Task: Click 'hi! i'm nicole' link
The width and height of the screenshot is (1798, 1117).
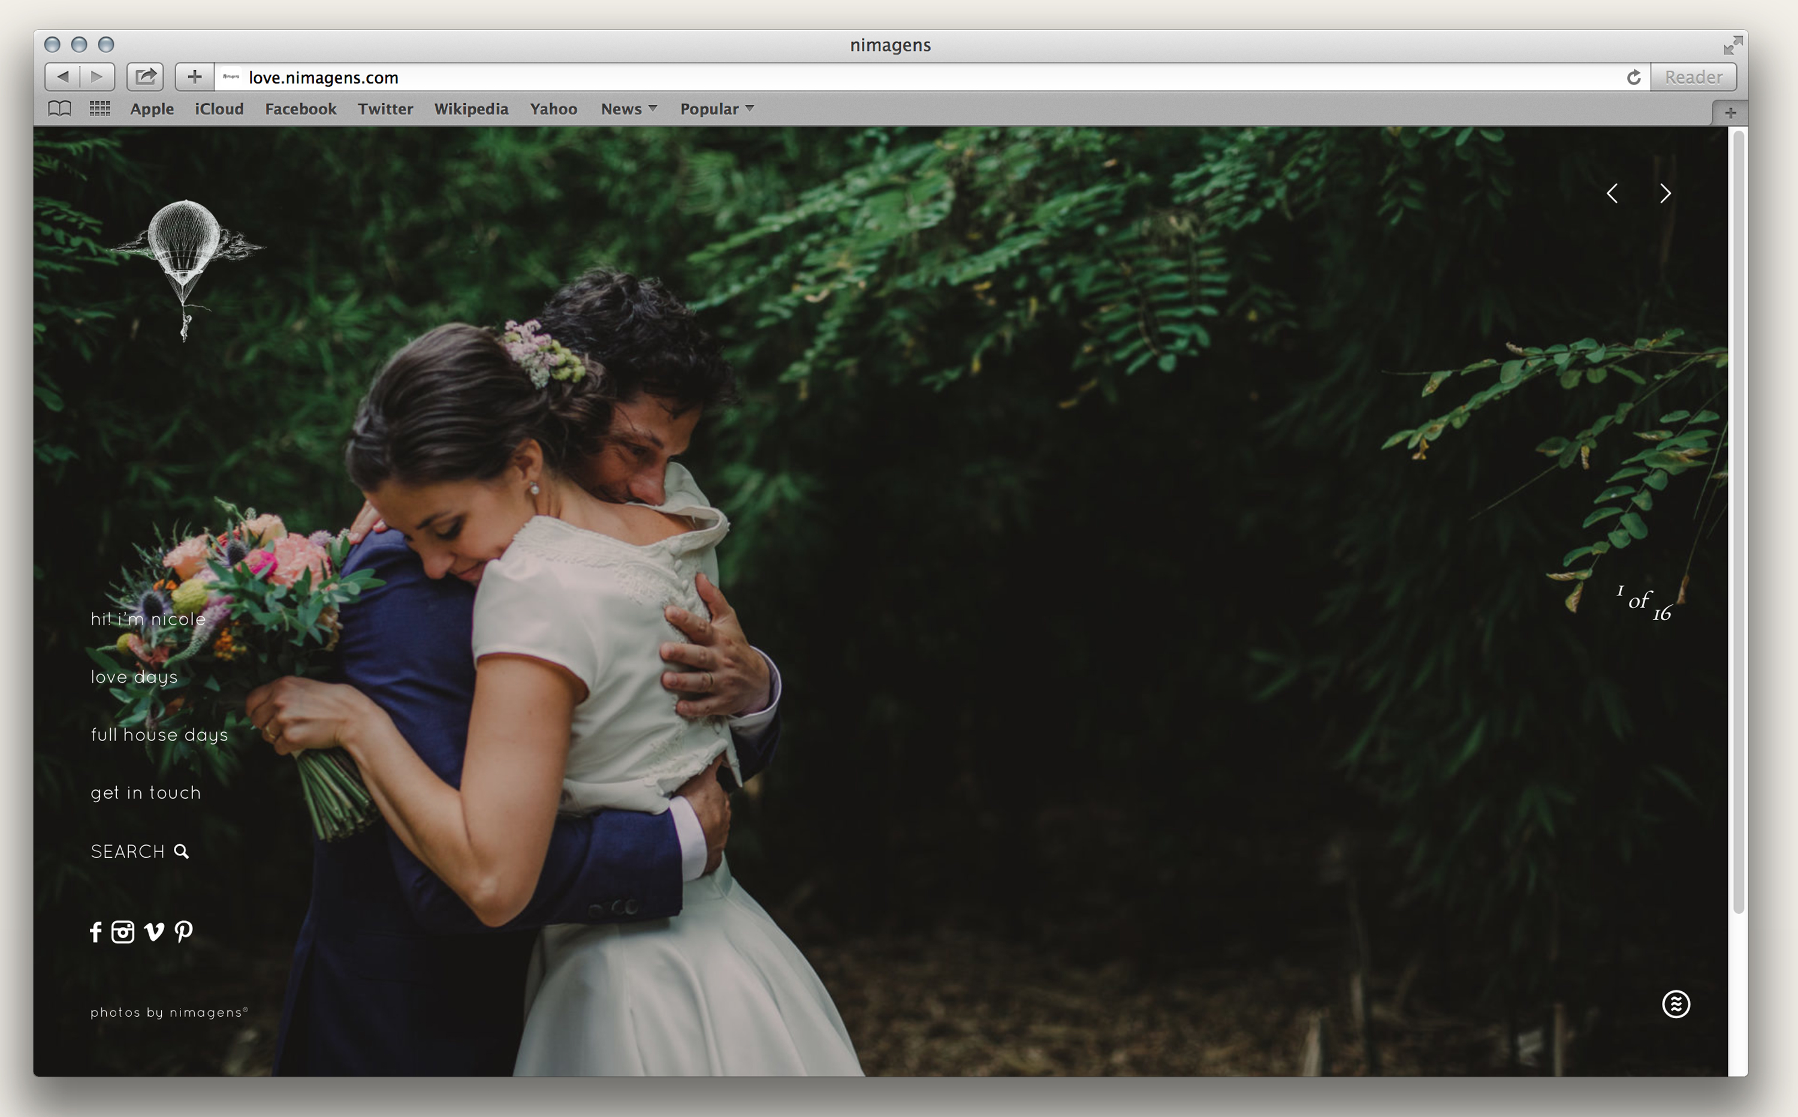Action: (147, 619)
